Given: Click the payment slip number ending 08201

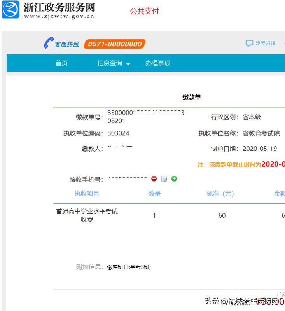Looking at the screenshot, I should 146,117.
